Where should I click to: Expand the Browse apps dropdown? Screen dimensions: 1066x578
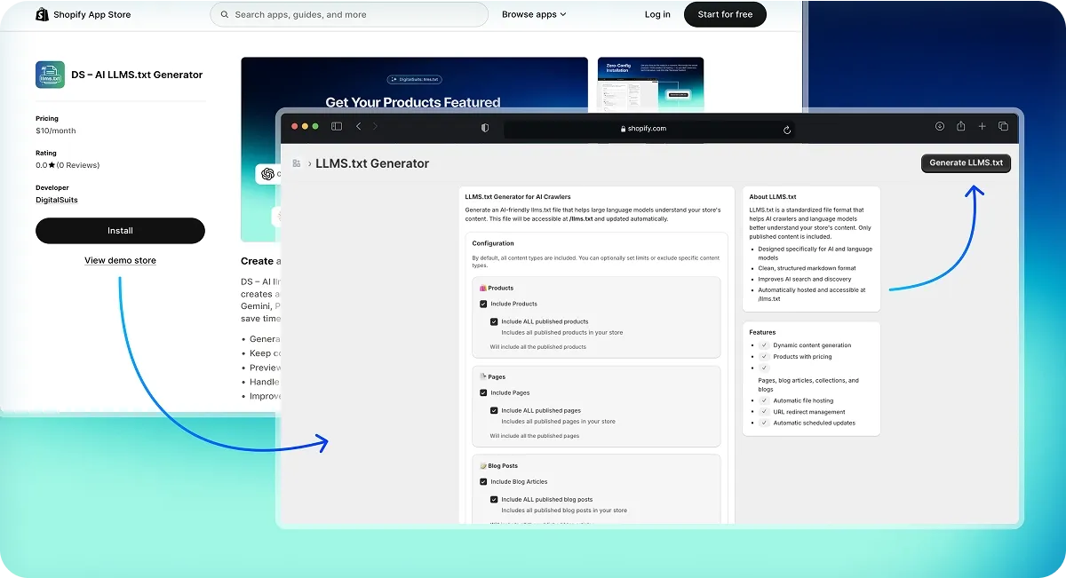click(533, 14)
